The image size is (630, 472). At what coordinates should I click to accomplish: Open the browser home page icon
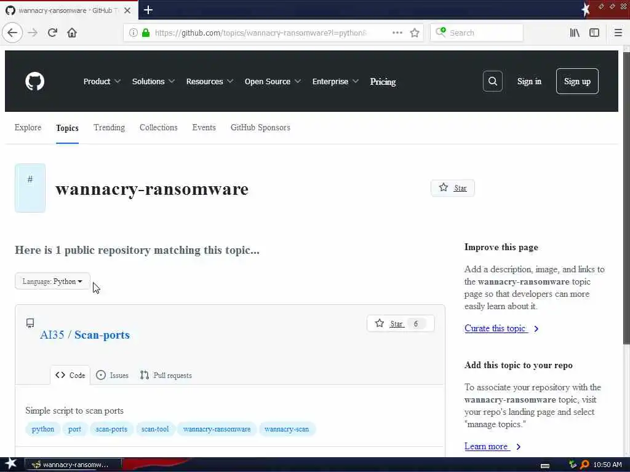click(x=72, y=33)
